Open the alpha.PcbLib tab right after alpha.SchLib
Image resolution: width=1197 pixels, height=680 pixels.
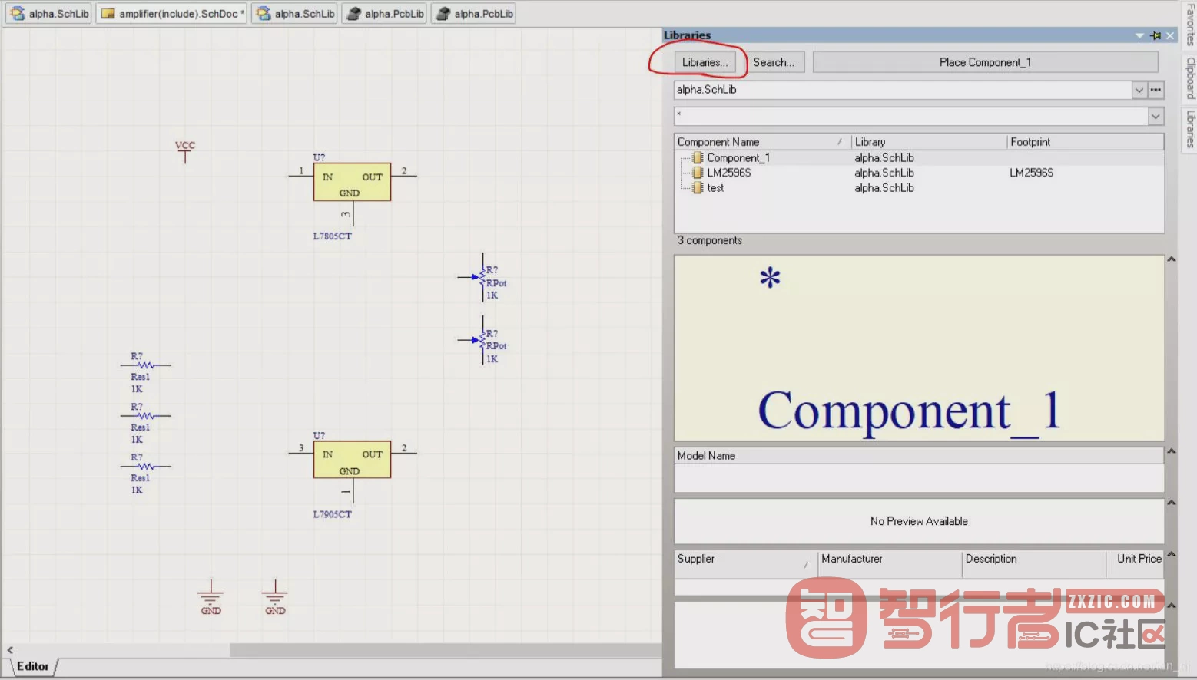[385, 14]
